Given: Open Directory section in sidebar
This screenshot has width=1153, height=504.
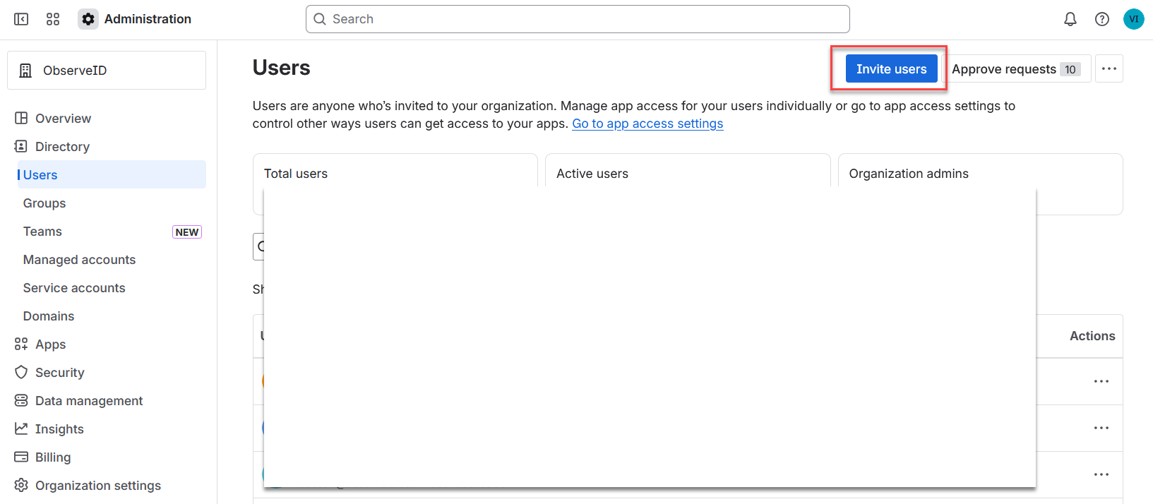Looking at the screenshot, I should 62,146.
